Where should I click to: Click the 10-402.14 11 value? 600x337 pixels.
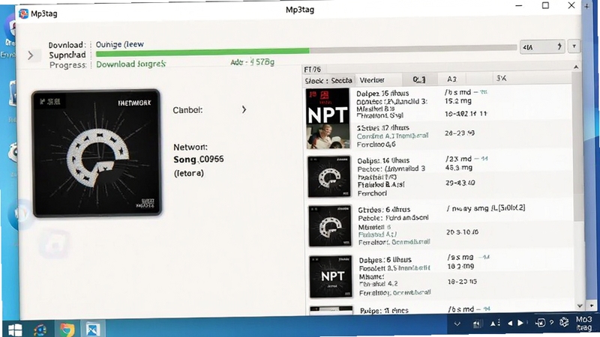[x=466, y=114]
